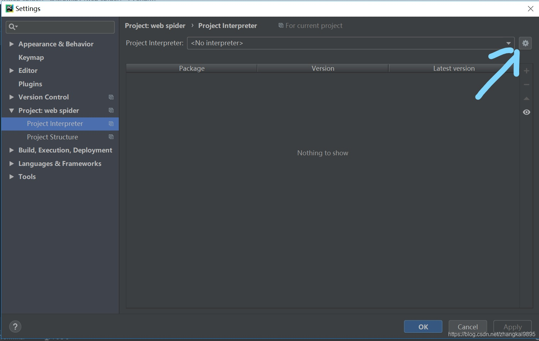
Task: Click the Nothing to show text
Action: [323, 153]
